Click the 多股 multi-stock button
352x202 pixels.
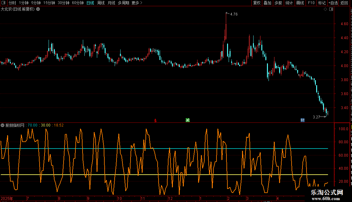pyautogui.click(x=278, y=3)
